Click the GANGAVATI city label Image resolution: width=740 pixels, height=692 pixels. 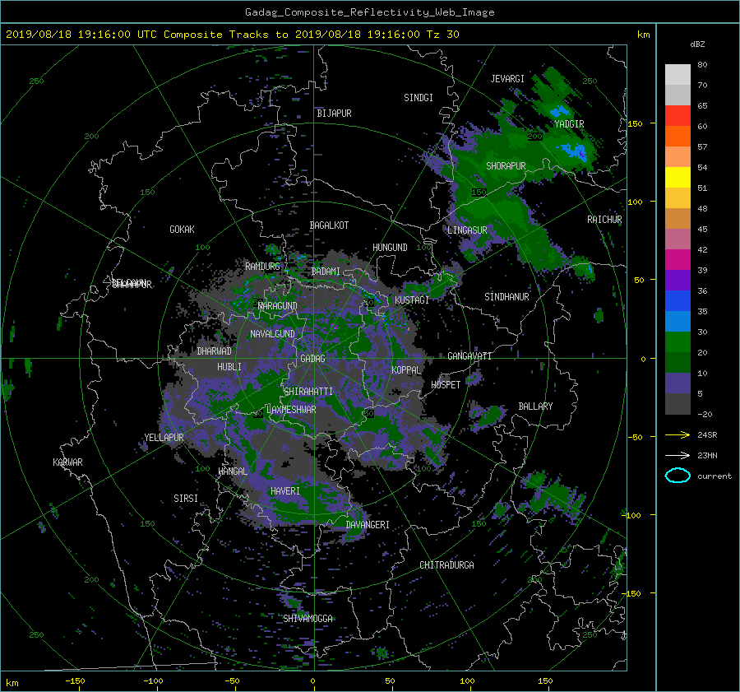[x=469, y=355]
